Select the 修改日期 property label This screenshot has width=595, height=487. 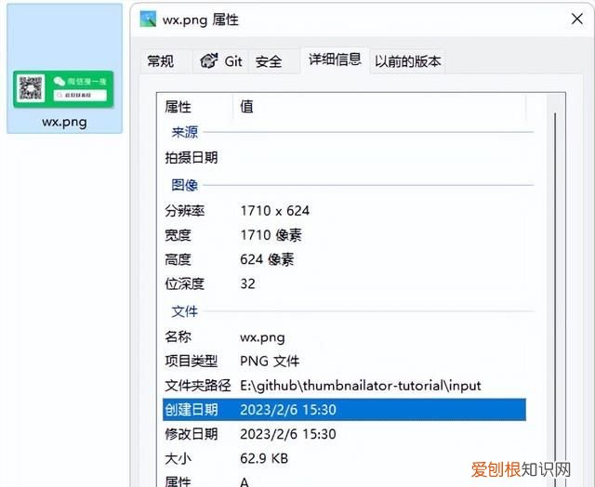tap(192, 434)
